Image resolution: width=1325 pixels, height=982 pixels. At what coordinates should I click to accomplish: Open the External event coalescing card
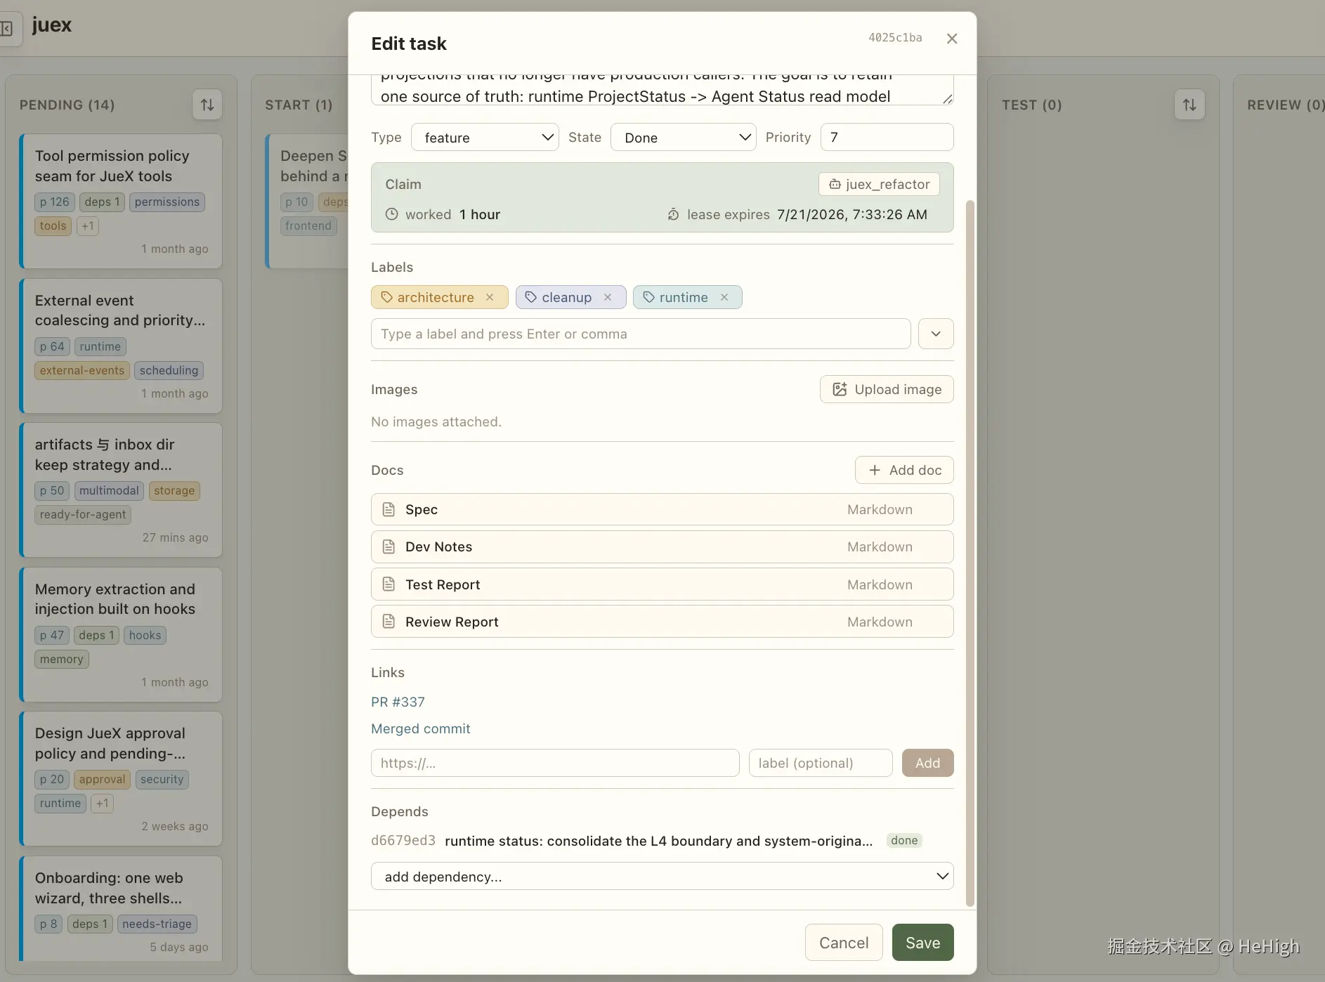coord(121,346)
